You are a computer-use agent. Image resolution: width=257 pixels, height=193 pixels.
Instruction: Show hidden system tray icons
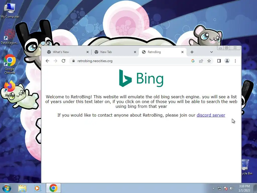[213, 188]
